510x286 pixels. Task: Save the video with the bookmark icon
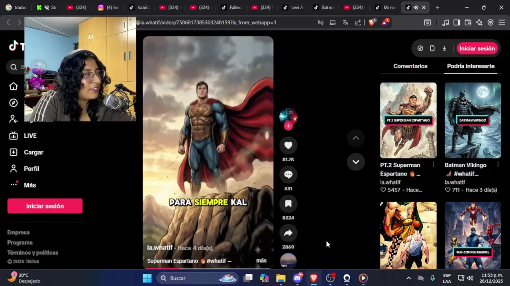(288, 204)
